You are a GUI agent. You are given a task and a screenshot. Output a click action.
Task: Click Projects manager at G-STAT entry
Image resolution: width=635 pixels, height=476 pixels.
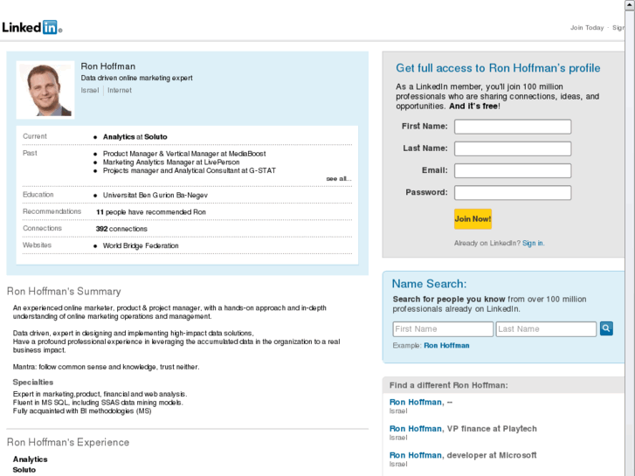coord(190,170)
